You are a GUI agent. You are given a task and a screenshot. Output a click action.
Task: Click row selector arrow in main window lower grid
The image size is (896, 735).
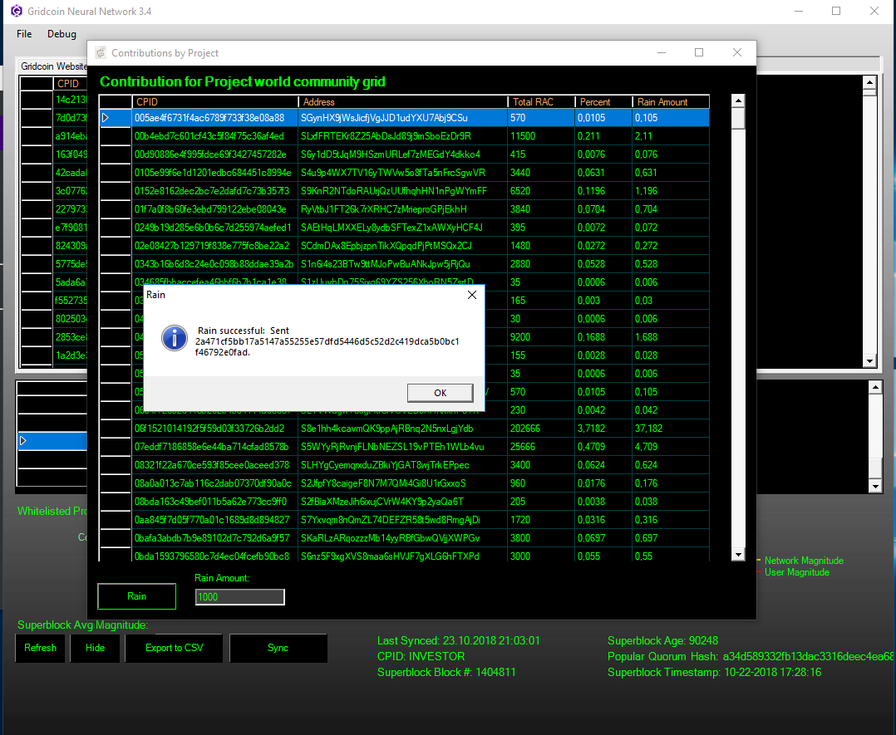tap(23, 441)
